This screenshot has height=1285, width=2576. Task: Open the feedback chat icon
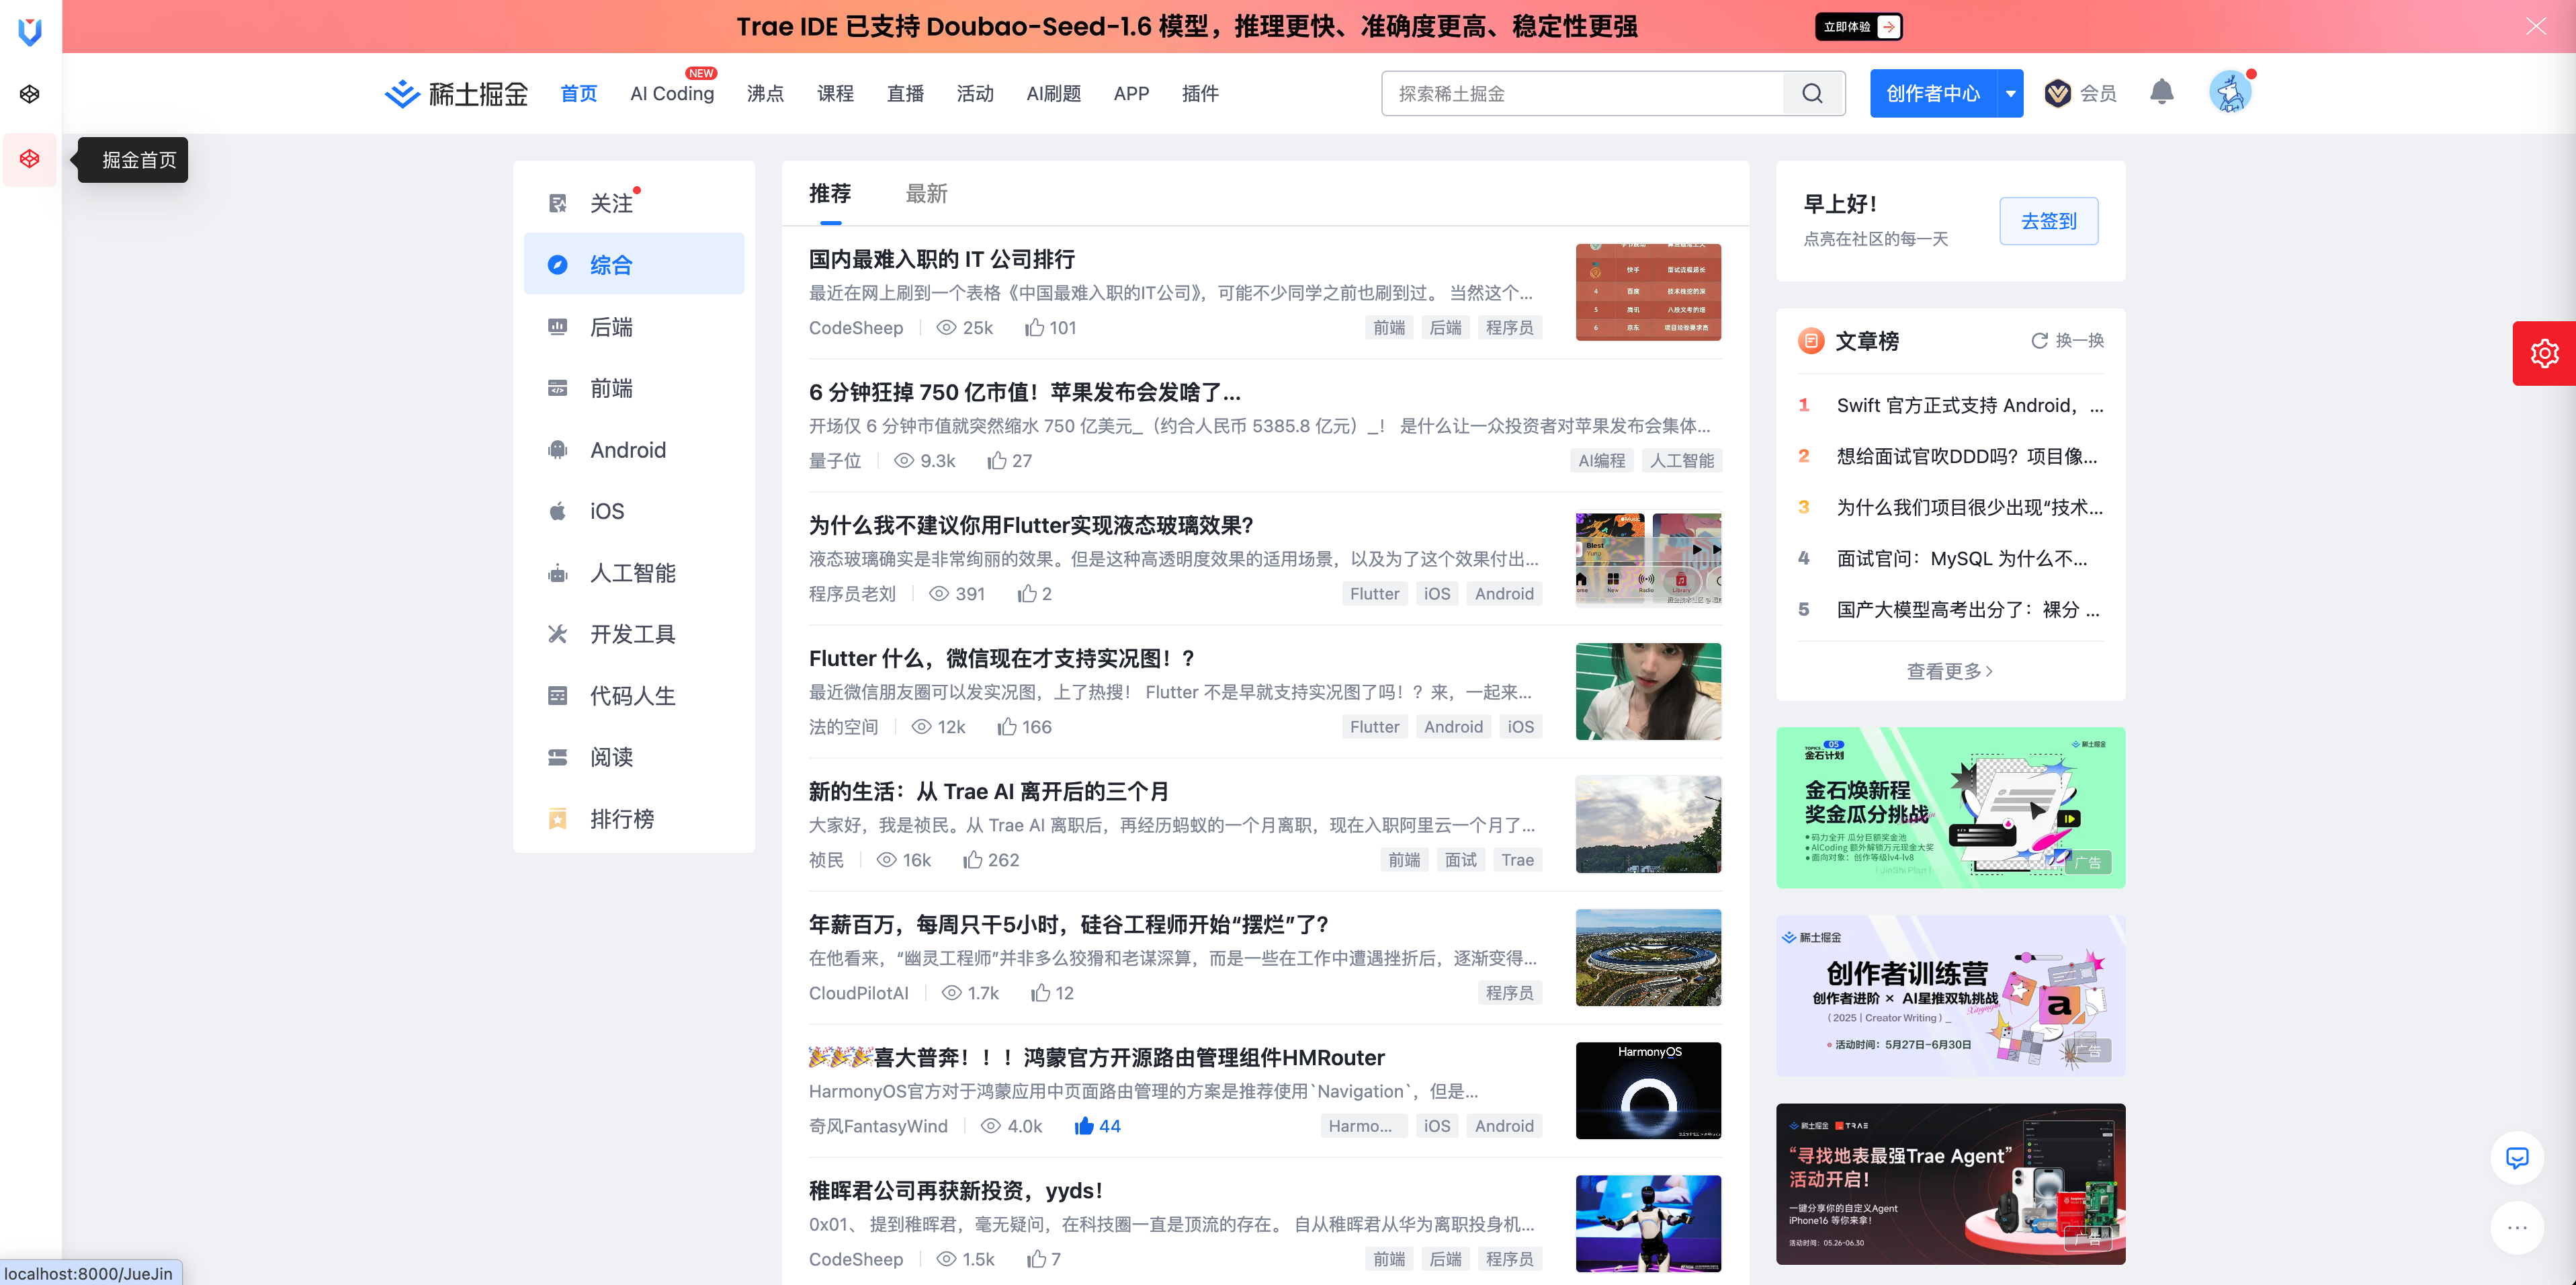click(x=2517, y=1158)
